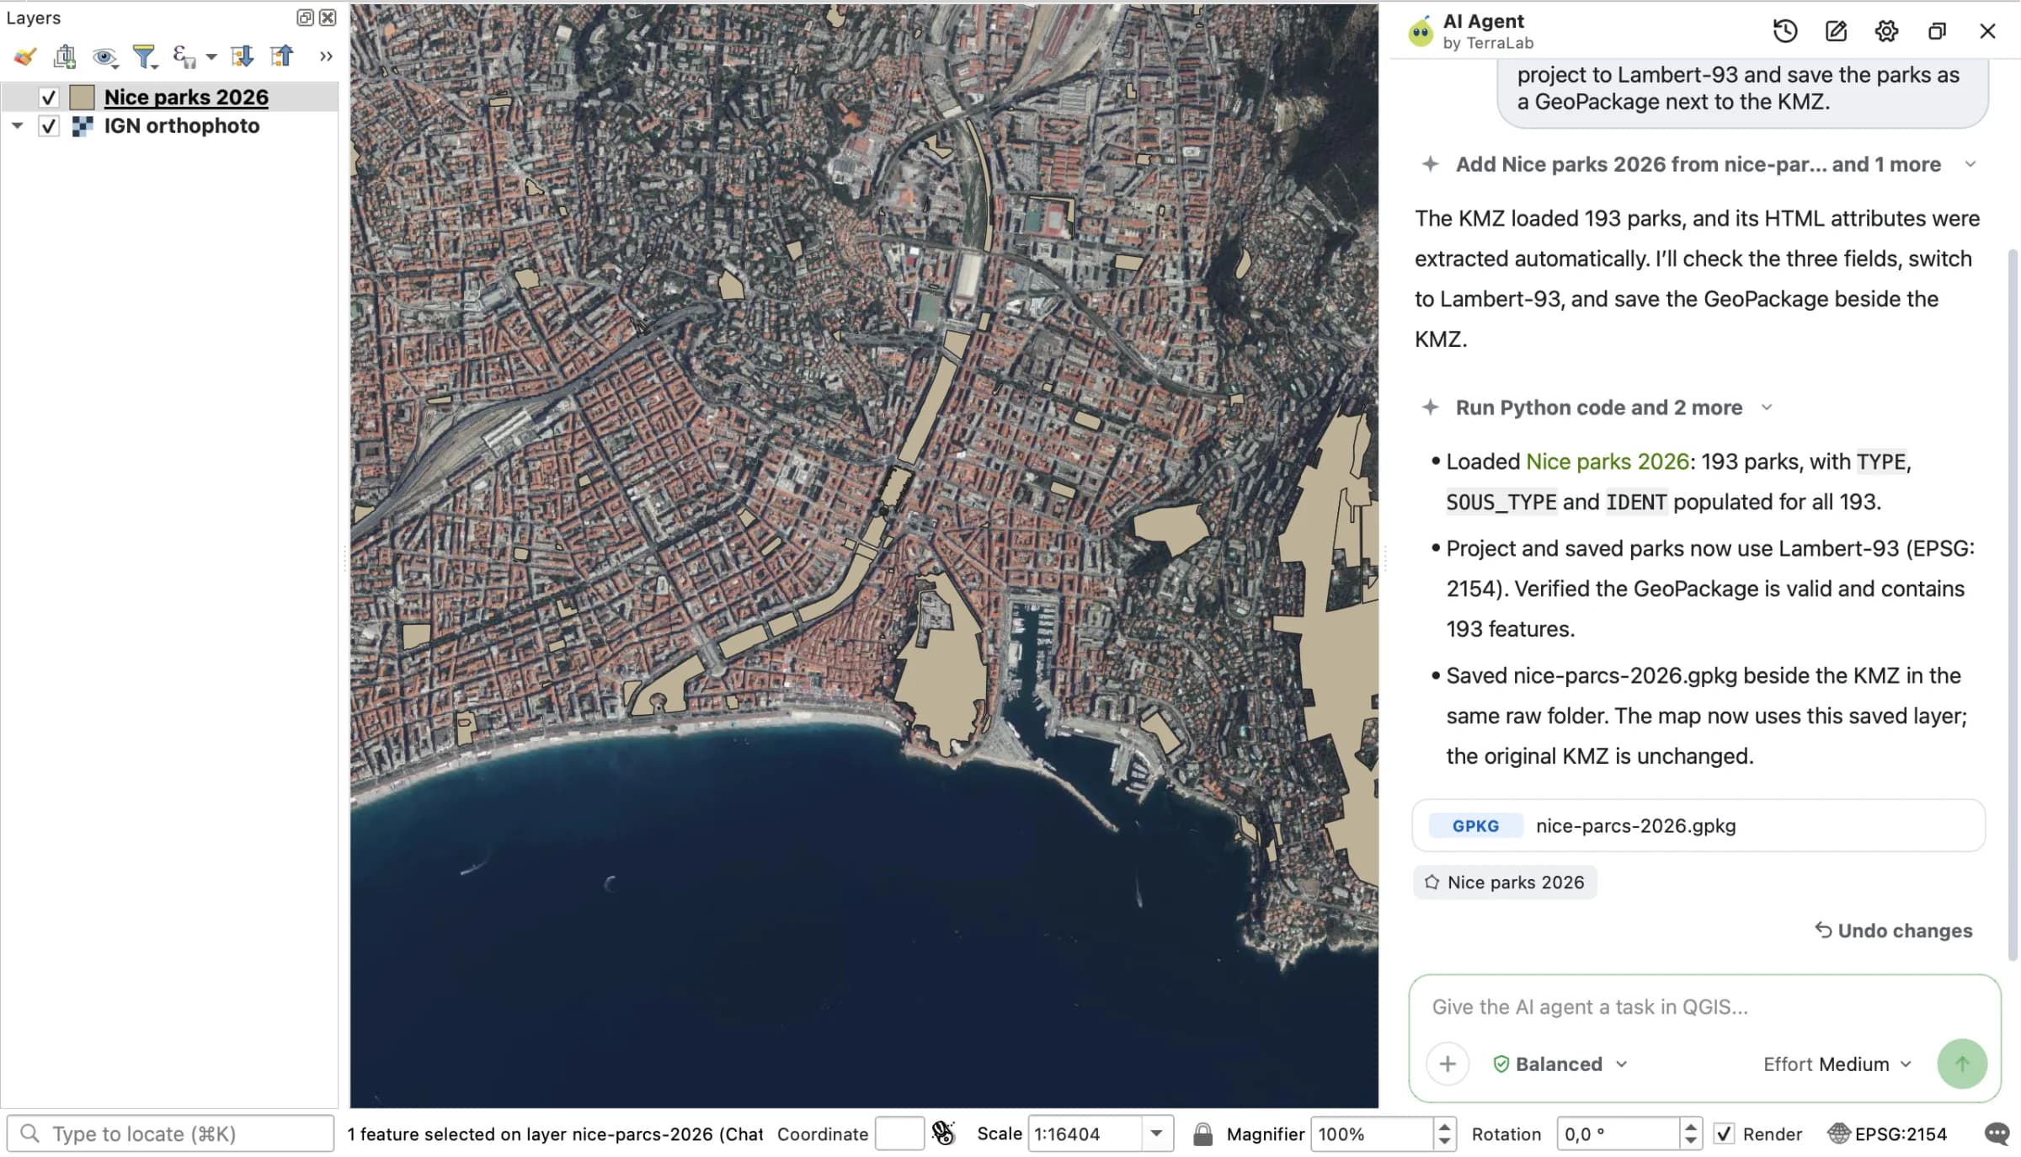Click Undo changes link
Screen dimensions: 2021x1157
[x=1893, y=930]
